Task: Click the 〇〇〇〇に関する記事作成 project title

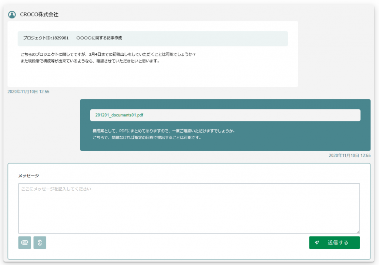Action: (x=99, y=38)
